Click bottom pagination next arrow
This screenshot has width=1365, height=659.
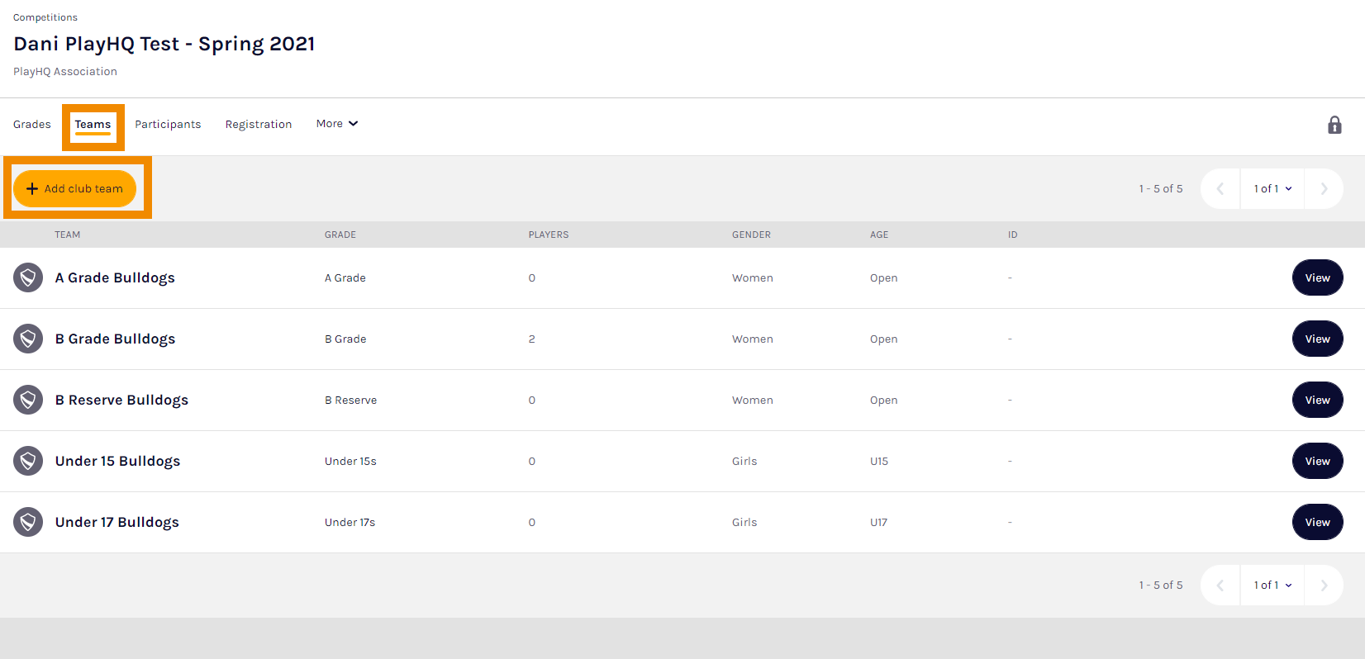pos(1324,586)
